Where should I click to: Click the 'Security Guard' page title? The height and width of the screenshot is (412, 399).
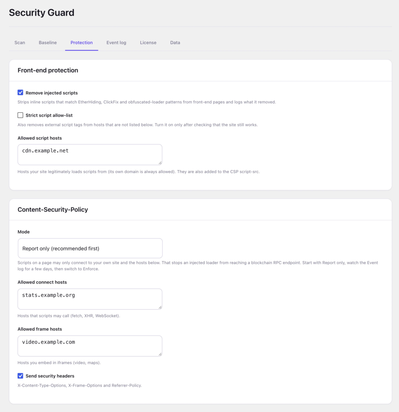coord(41,12)
